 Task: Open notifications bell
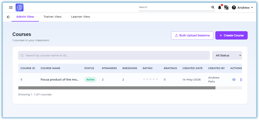pyautogui.click(x=220, y=8)
